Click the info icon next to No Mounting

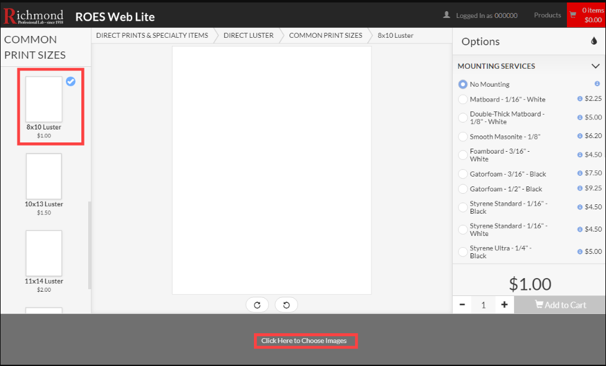coord(597,84)
